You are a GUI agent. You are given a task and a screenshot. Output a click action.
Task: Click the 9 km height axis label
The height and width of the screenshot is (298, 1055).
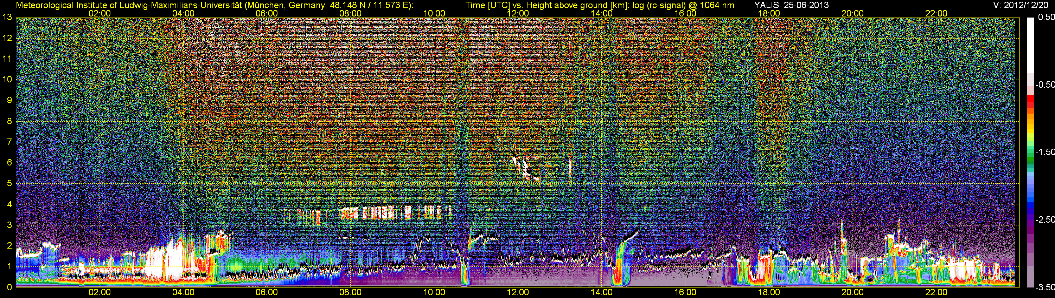(x=11, y=100)
